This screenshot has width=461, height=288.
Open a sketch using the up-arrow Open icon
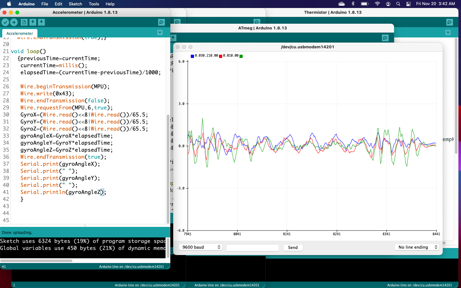tap(33, 22)
